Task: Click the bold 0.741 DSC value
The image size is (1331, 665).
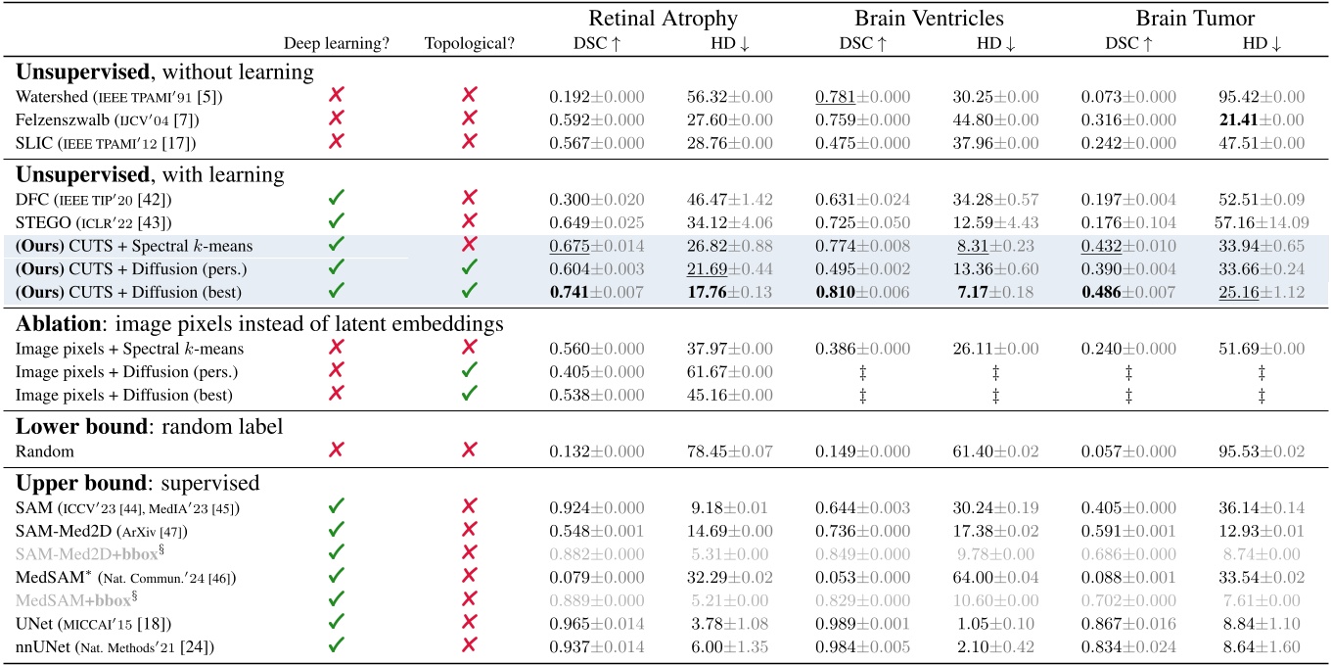Action: click(x=567, y=290)
